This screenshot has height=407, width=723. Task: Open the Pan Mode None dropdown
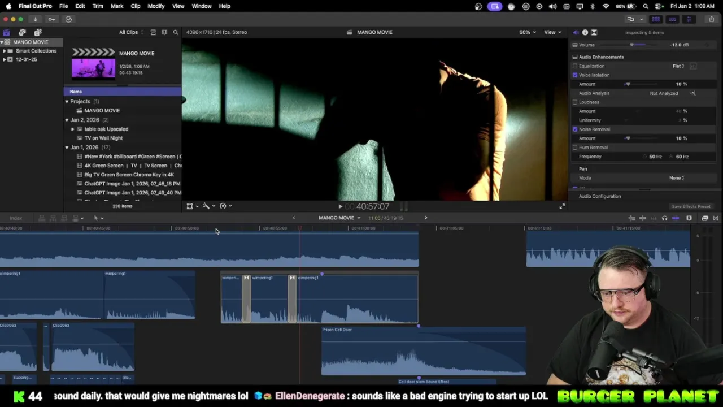coord(677,178)
